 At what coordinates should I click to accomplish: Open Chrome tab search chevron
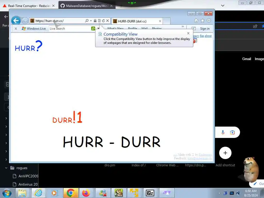[223, 6]
